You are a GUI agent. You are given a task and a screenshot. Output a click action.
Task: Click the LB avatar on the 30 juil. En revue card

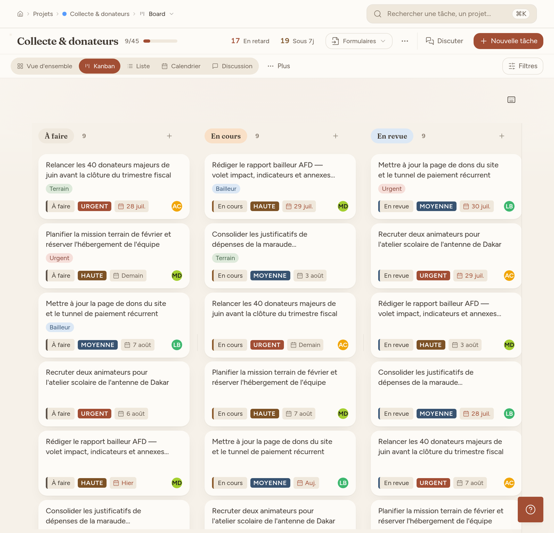pos(509,206)
